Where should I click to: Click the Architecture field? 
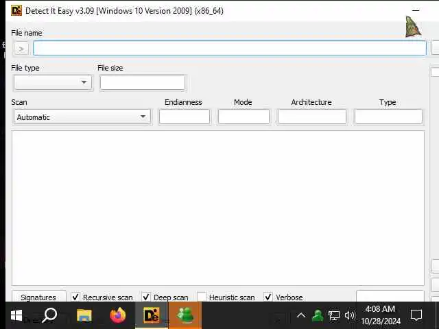[312, 117]
